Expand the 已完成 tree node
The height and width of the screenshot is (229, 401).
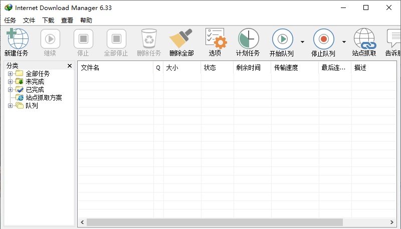[x=10, y=89]
